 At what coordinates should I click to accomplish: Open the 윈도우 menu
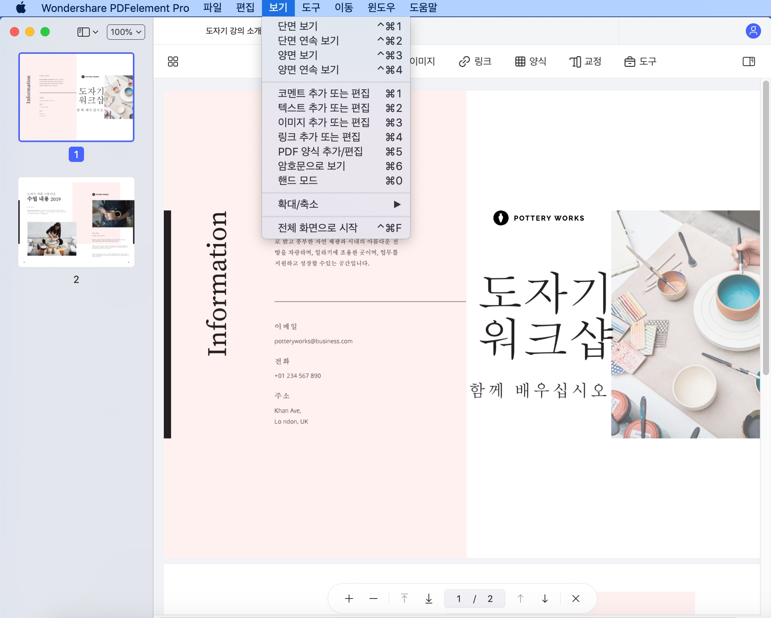tap(381, 8)
